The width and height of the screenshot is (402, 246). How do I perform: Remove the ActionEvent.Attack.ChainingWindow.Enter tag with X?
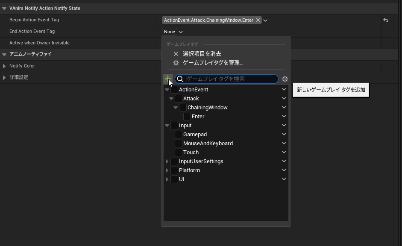click(258, 20)
